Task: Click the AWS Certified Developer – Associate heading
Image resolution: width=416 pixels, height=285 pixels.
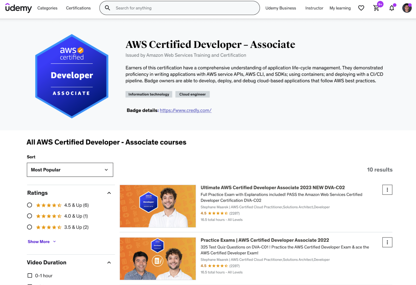Action: [x=210, y=45]
